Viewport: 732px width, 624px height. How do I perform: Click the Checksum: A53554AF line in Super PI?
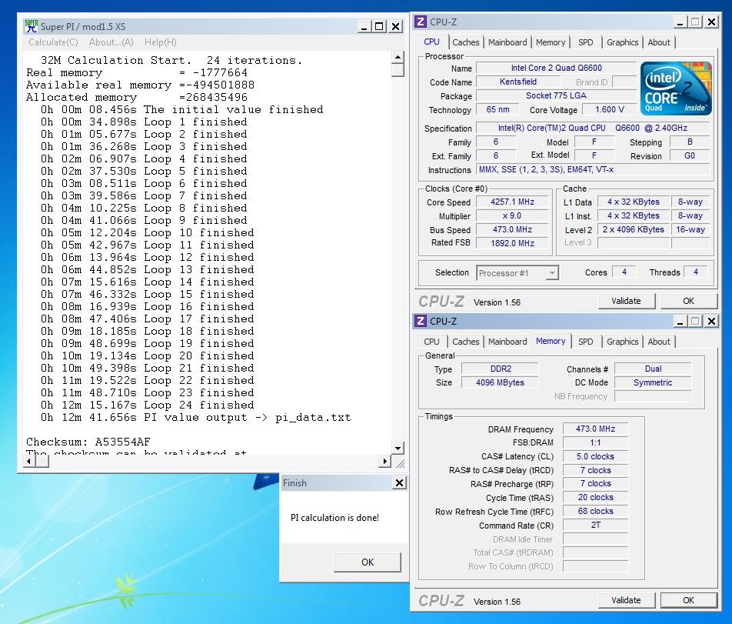coord(88,442)
